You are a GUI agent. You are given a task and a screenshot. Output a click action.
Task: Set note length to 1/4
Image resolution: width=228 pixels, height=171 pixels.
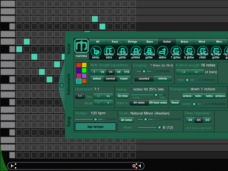(x=111, y=72)
